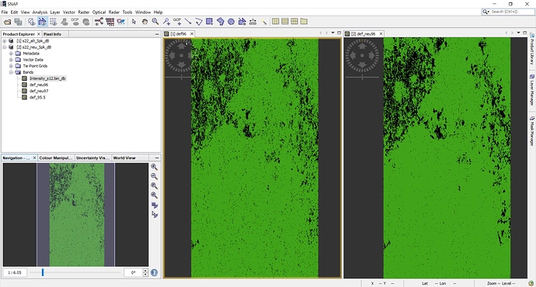Screen dimensions: 536x287
Task: Choose the draw rectangle tool
Action: coord(209,22)
